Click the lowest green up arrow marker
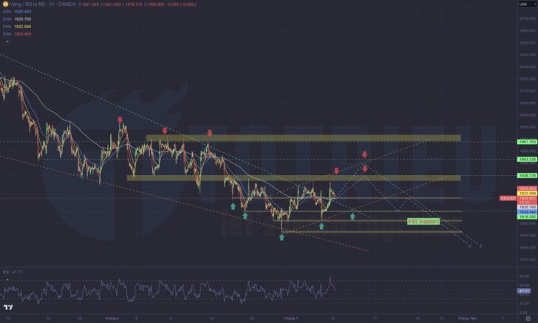 point(282,238)
